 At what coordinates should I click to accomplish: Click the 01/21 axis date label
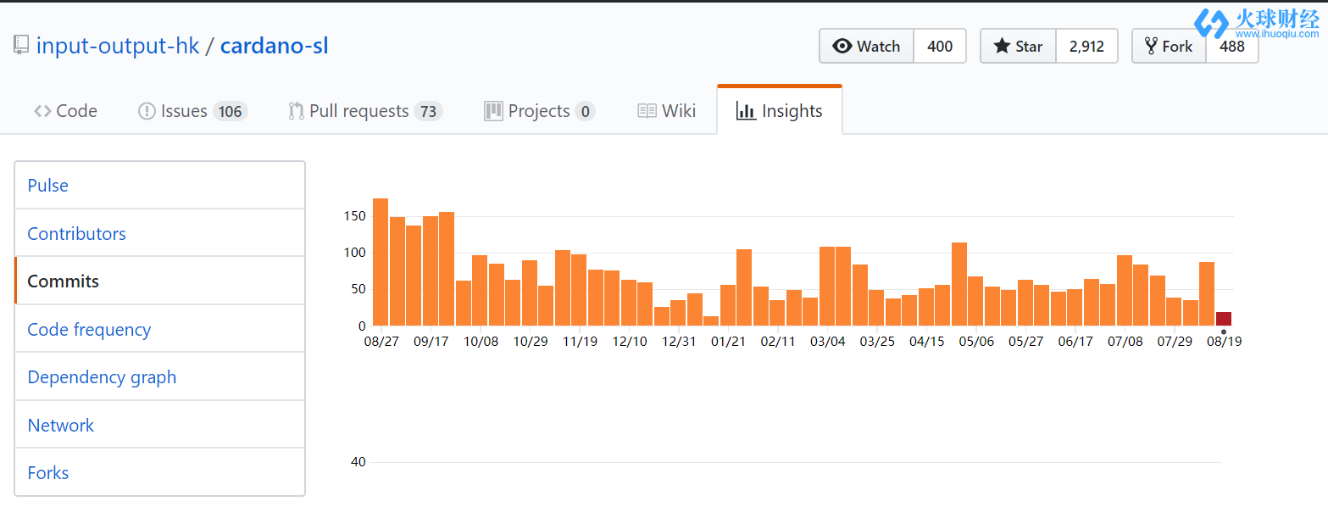pyautogui.click(x=728, y=342)
